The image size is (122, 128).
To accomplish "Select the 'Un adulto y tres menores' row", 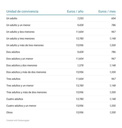I will pos(61,39).
